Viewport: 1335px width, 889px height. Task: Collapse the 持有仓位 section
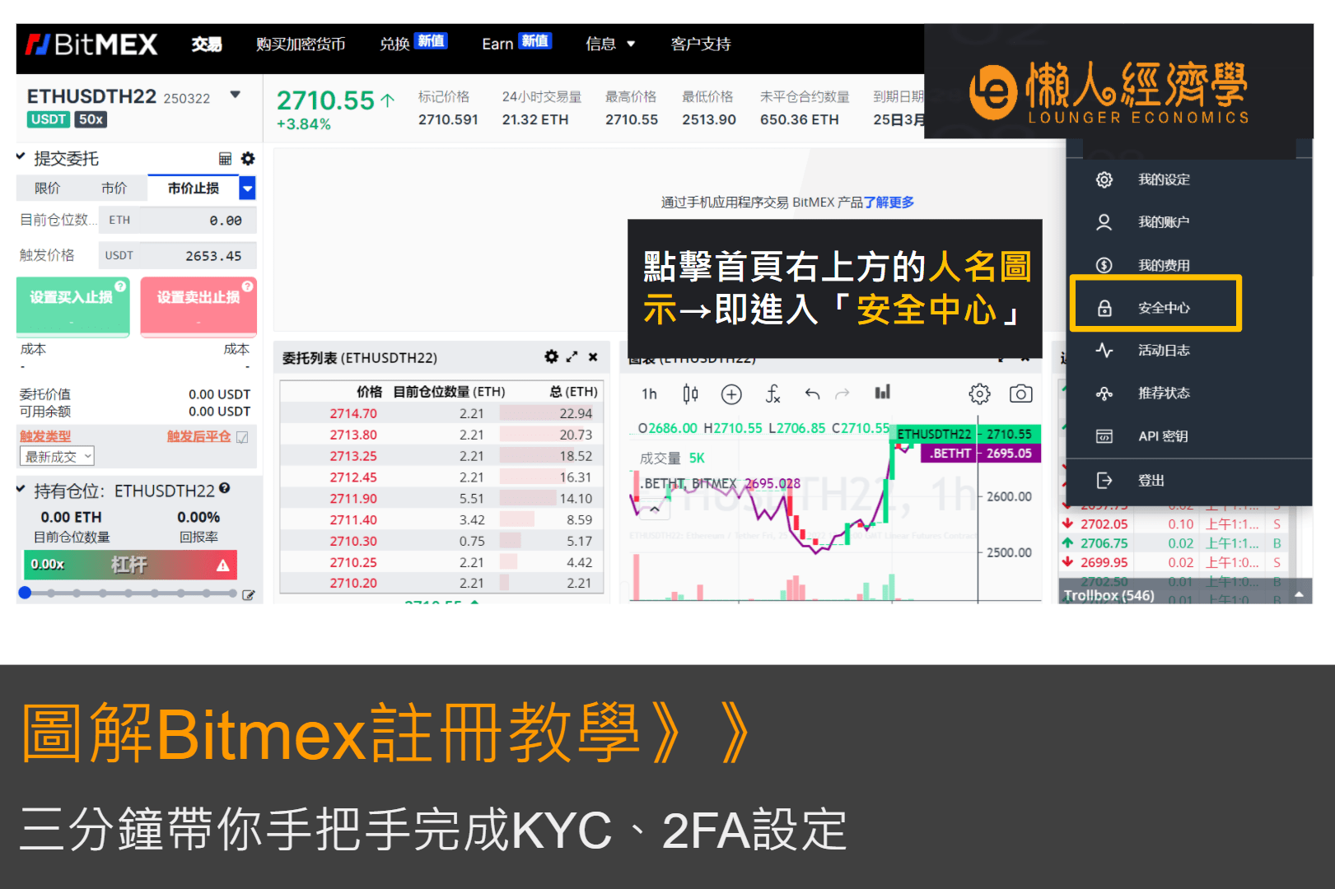tap(21, 489)
